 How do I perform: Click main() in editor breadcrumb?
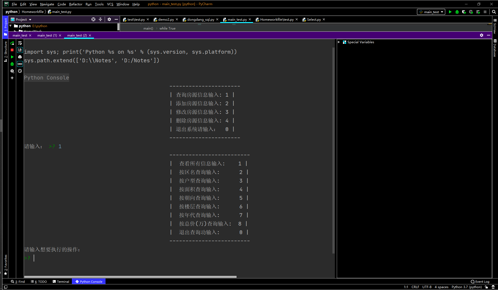tap(148, 28)
